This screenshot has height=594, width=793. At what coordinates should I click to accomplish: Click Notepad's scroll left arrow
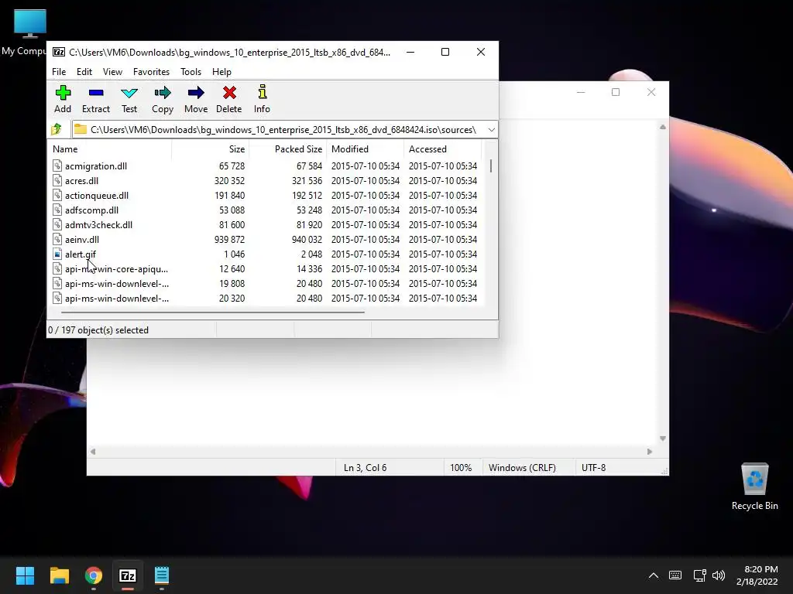coord(93,452)
